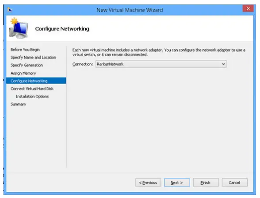Cancel the wizard
Viewport: 260px width, 198px height.
235,182
